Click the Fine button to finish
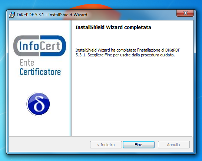 139,145
